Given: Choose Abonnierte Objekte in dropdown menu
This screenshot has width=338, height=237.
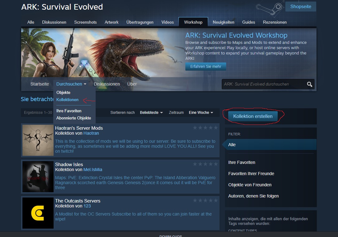Looking at the screenshot, I should 74,118.
